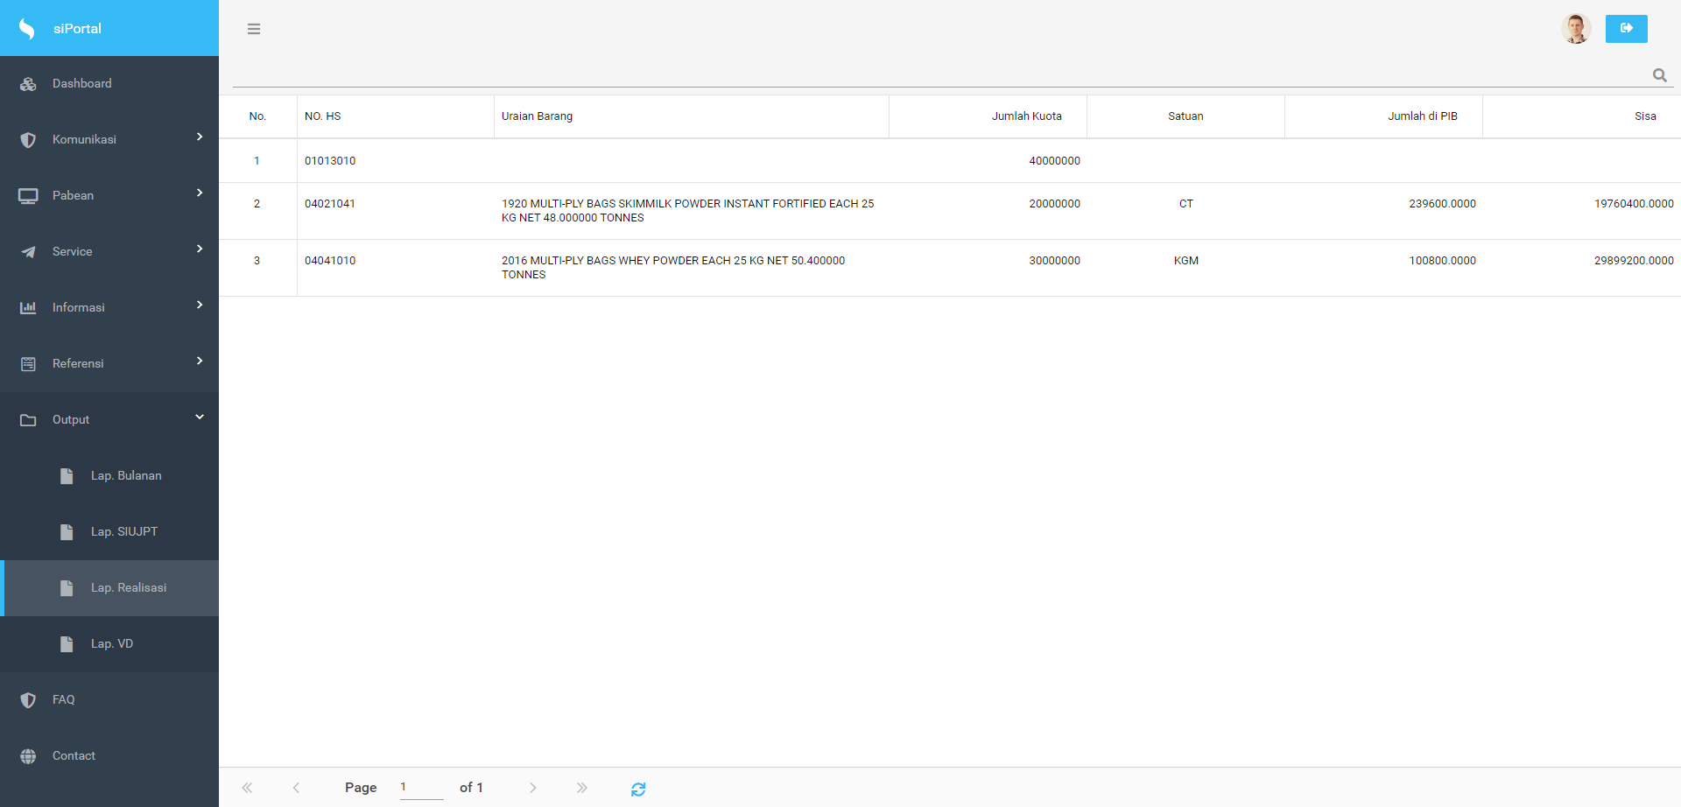Viewport: 1681px width, 807px height.
Task: Click Sisa value 29899200.0000
Action: [1634, 261]
